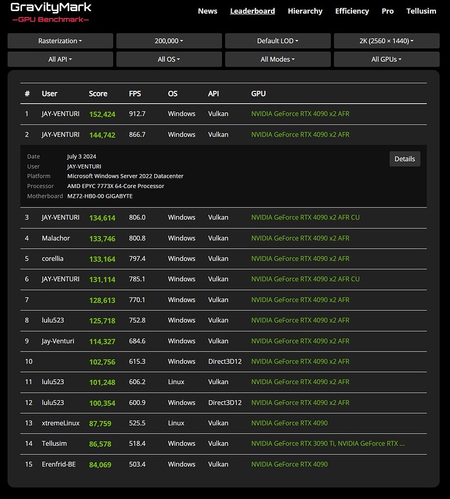
Task: Click the Score column header
Action: coord(98,94)
